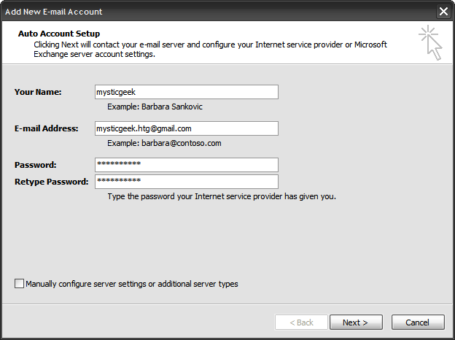Click the 'Auto Account Setup' heading
This screenshot has width=455, height=340.
point(59,34)
